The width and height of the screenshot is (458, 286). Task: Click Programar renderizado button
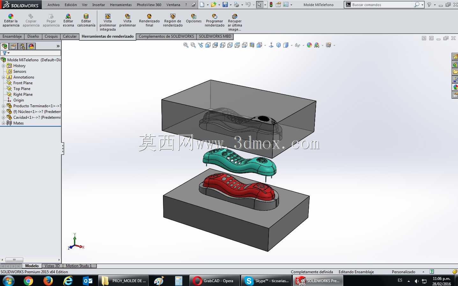pyautogui.click(x=215, y=20)
